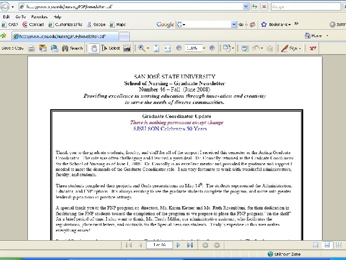Viewport: 346px width, 260px height.
Task: Expand the Sign menu arrow
Action: [300, 49]
